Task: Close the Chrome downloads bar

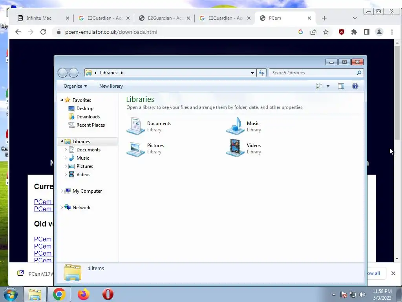Action: pyautogui.click(x=393, y=273)
